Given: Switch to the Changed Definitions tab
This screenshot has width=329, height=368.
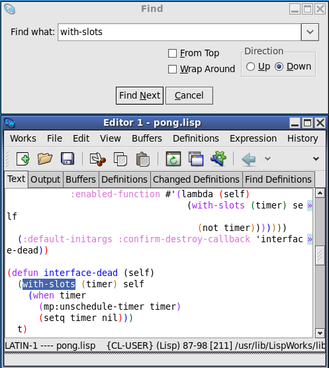Looking at the screenshot, I should [196, 179].
